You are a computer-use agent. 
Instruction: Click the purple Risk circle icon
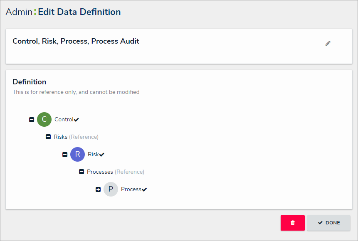click(77, 154)
